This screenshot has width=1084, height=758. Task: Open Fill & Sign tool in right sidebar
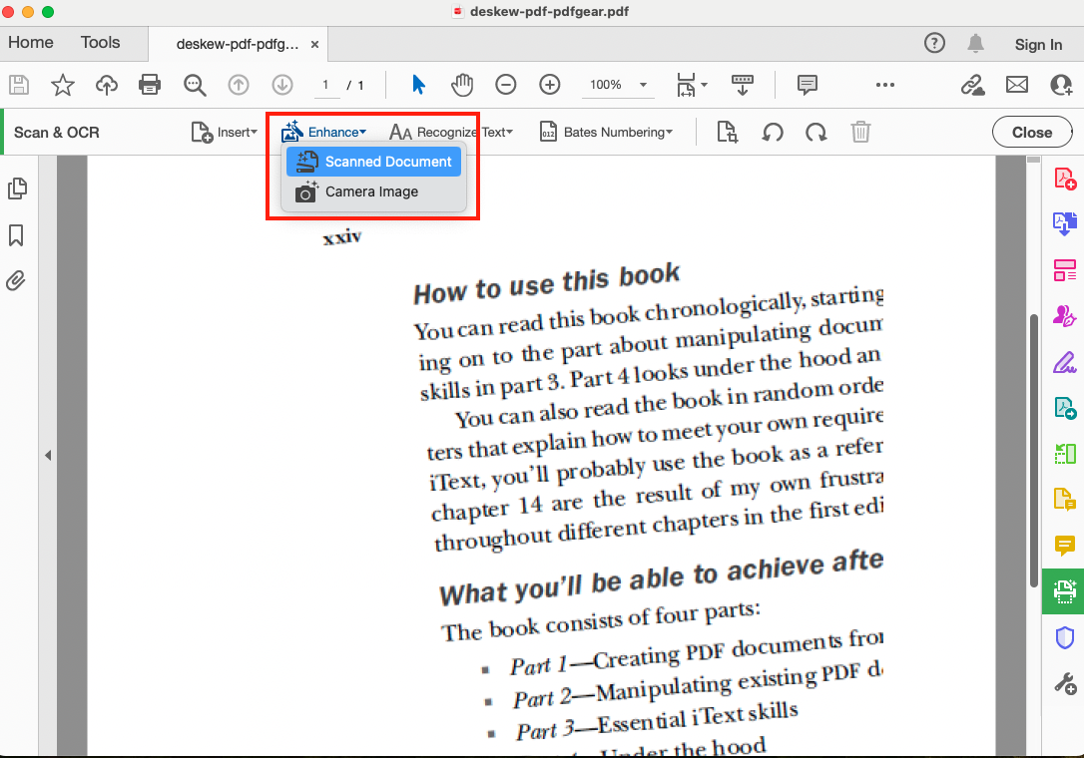[1065, 362]
